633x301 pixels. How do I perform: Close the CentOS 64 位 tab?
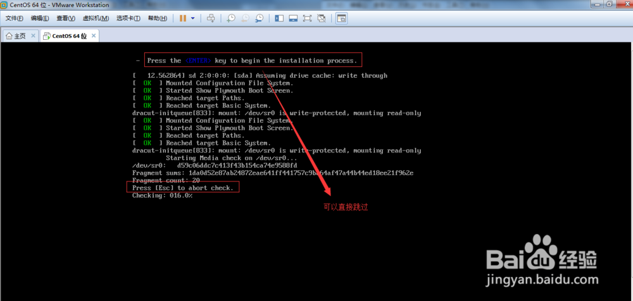[93, 36]
